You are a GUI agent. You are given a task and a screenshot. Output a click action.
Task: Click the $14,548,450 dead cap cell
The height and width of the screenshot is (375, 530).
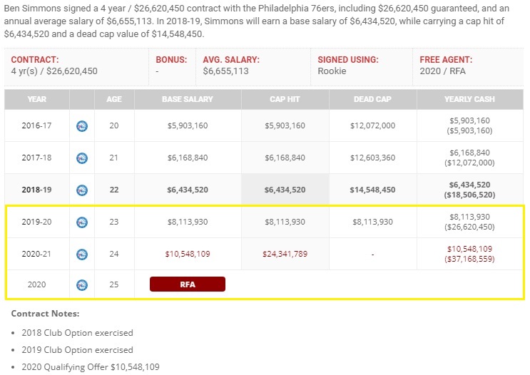(x=372, y=190)
